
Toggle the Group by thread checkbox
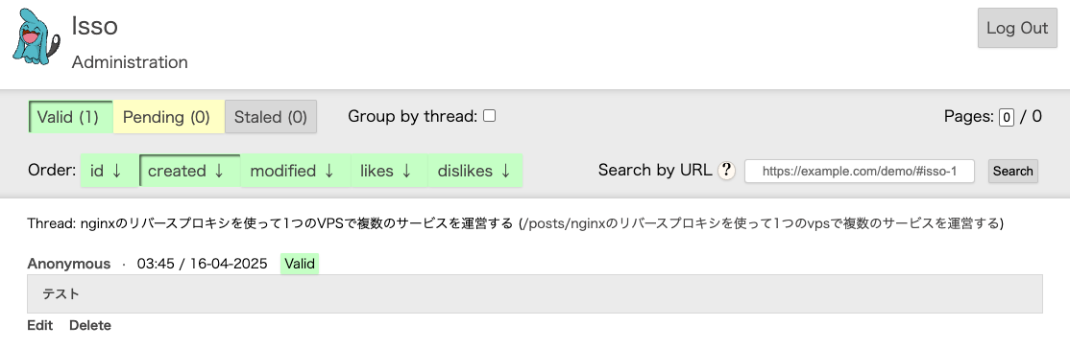point(489,116)
